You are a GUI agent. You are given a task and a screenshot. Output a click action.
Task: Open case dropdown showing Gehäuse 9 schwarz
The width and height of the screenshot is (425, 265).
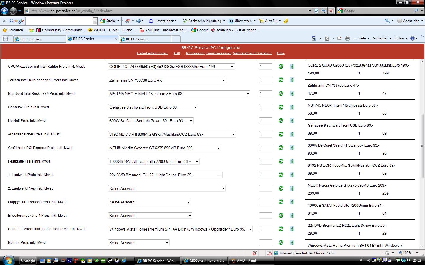(x=153, y=107)
